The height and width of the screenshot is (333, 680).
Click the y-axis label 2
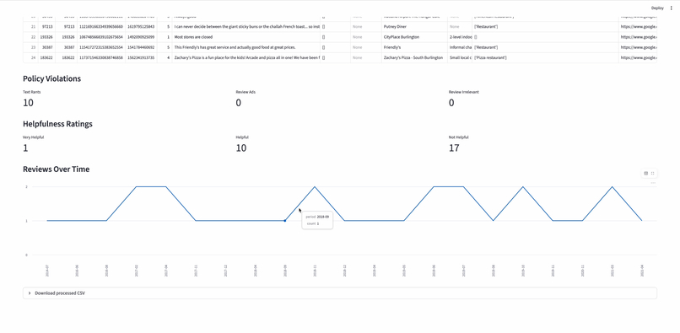tap(26, 187)
